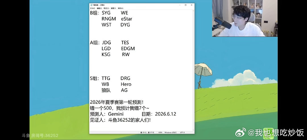
Task: Click the text EDGM
Action: coord(128,48)
